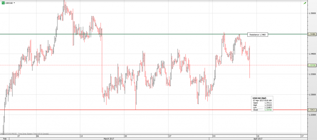Click the green resistance line price tag 1.34486

pyautogui.click(x=311, y=34)
